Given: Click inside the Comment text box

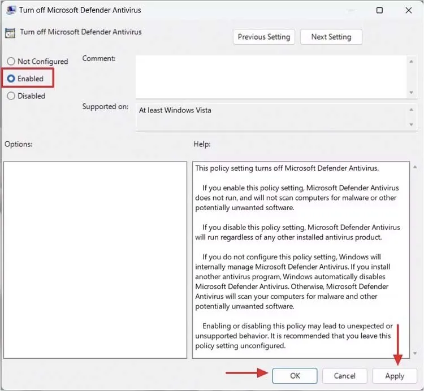Looking at the screenshot, I should pos(271,75).
